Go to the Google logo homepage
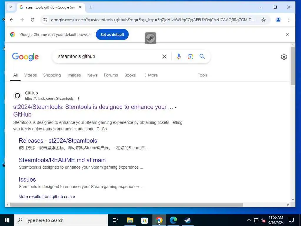Screen dimensions: 301x226 coord(25,57)
